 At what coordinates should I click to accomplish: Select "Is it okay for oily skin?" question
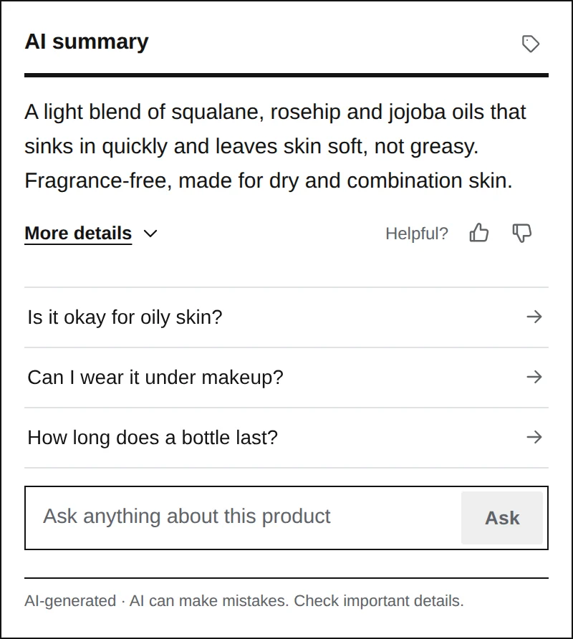tap(286, 317)
